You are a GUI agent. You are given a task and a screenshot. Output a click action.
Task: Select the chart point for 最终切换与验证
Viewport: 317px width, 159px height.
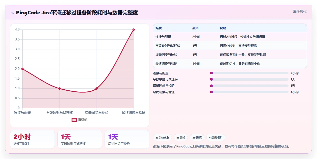(x=134, y=30)
